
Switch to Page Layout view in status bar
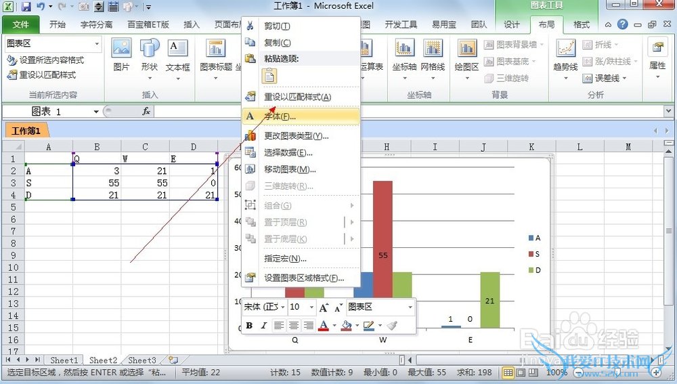[521, 372]
